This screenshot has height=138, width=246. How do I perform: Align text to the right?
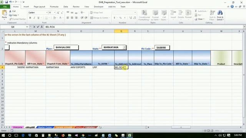pyautogui.click(x=76, y=18)
